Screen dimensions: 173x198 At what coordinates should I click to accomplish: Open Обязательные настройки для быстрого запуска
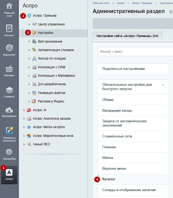133,87
